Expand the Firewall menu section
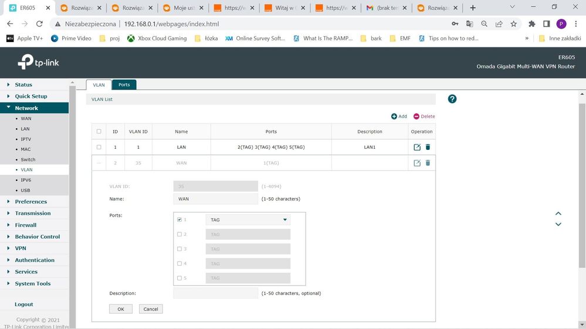This screenshot has width=586, height=329. tap(25, 225)
